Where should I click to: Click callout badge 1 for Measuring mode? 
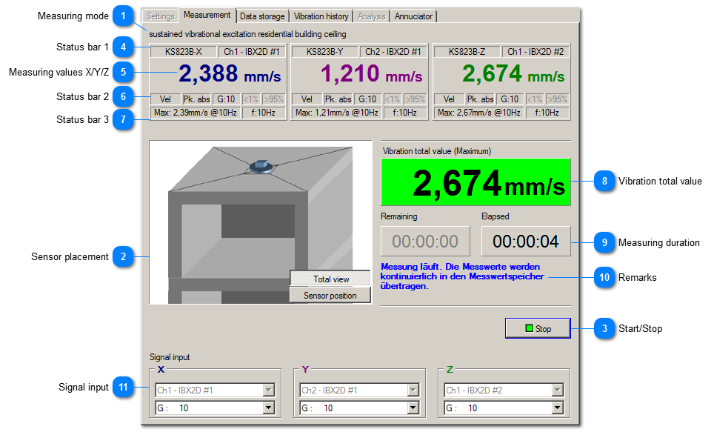[x=124, y=16]
